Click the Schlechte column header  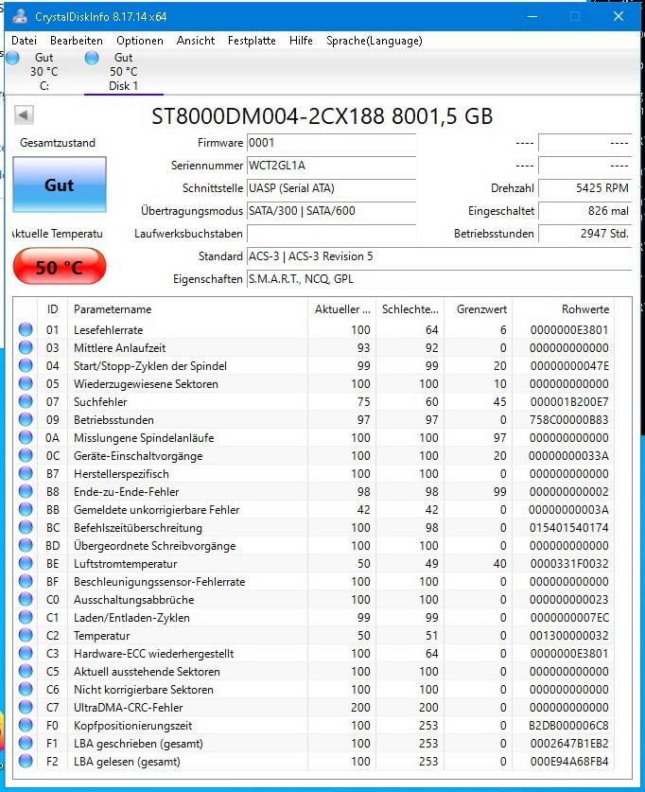pos(410,309)
